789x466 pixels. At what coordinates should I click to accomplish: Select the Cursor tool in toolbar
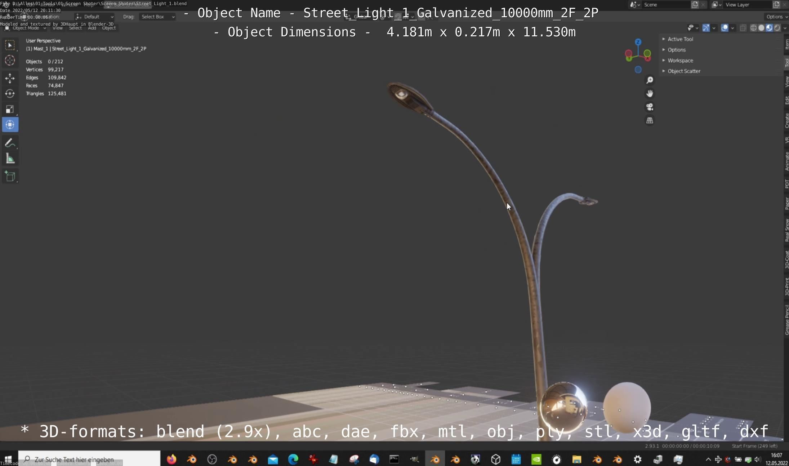[x=10, y=61]
